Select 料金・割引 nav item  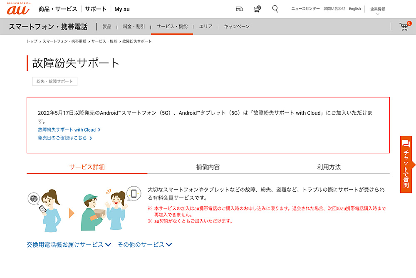click(134, 26)
